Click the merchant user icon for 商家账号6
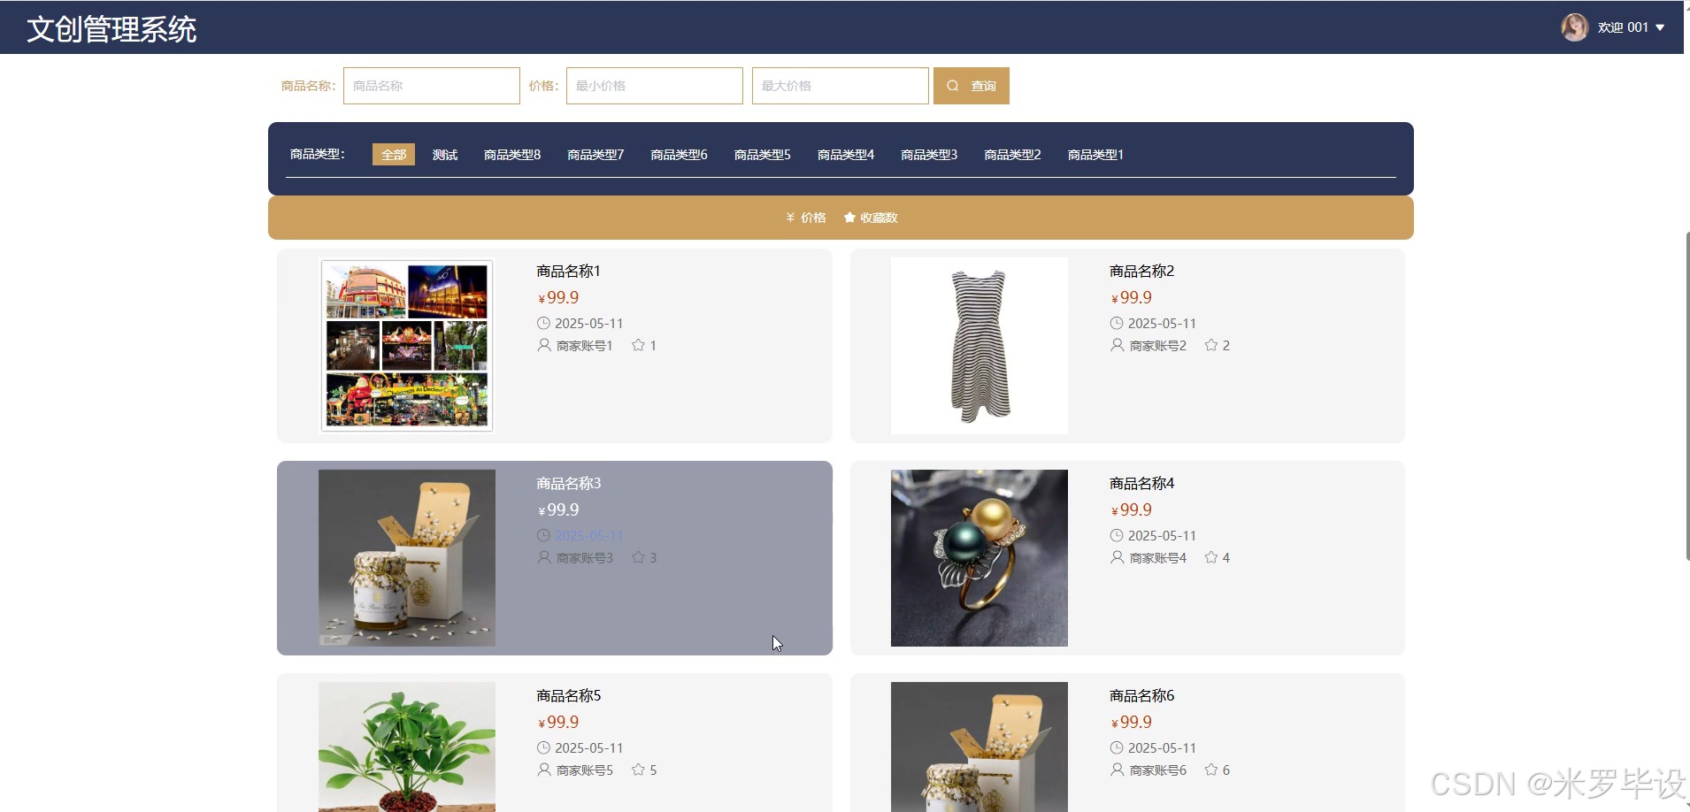 pyautogui.click(x=1118, y=770)
